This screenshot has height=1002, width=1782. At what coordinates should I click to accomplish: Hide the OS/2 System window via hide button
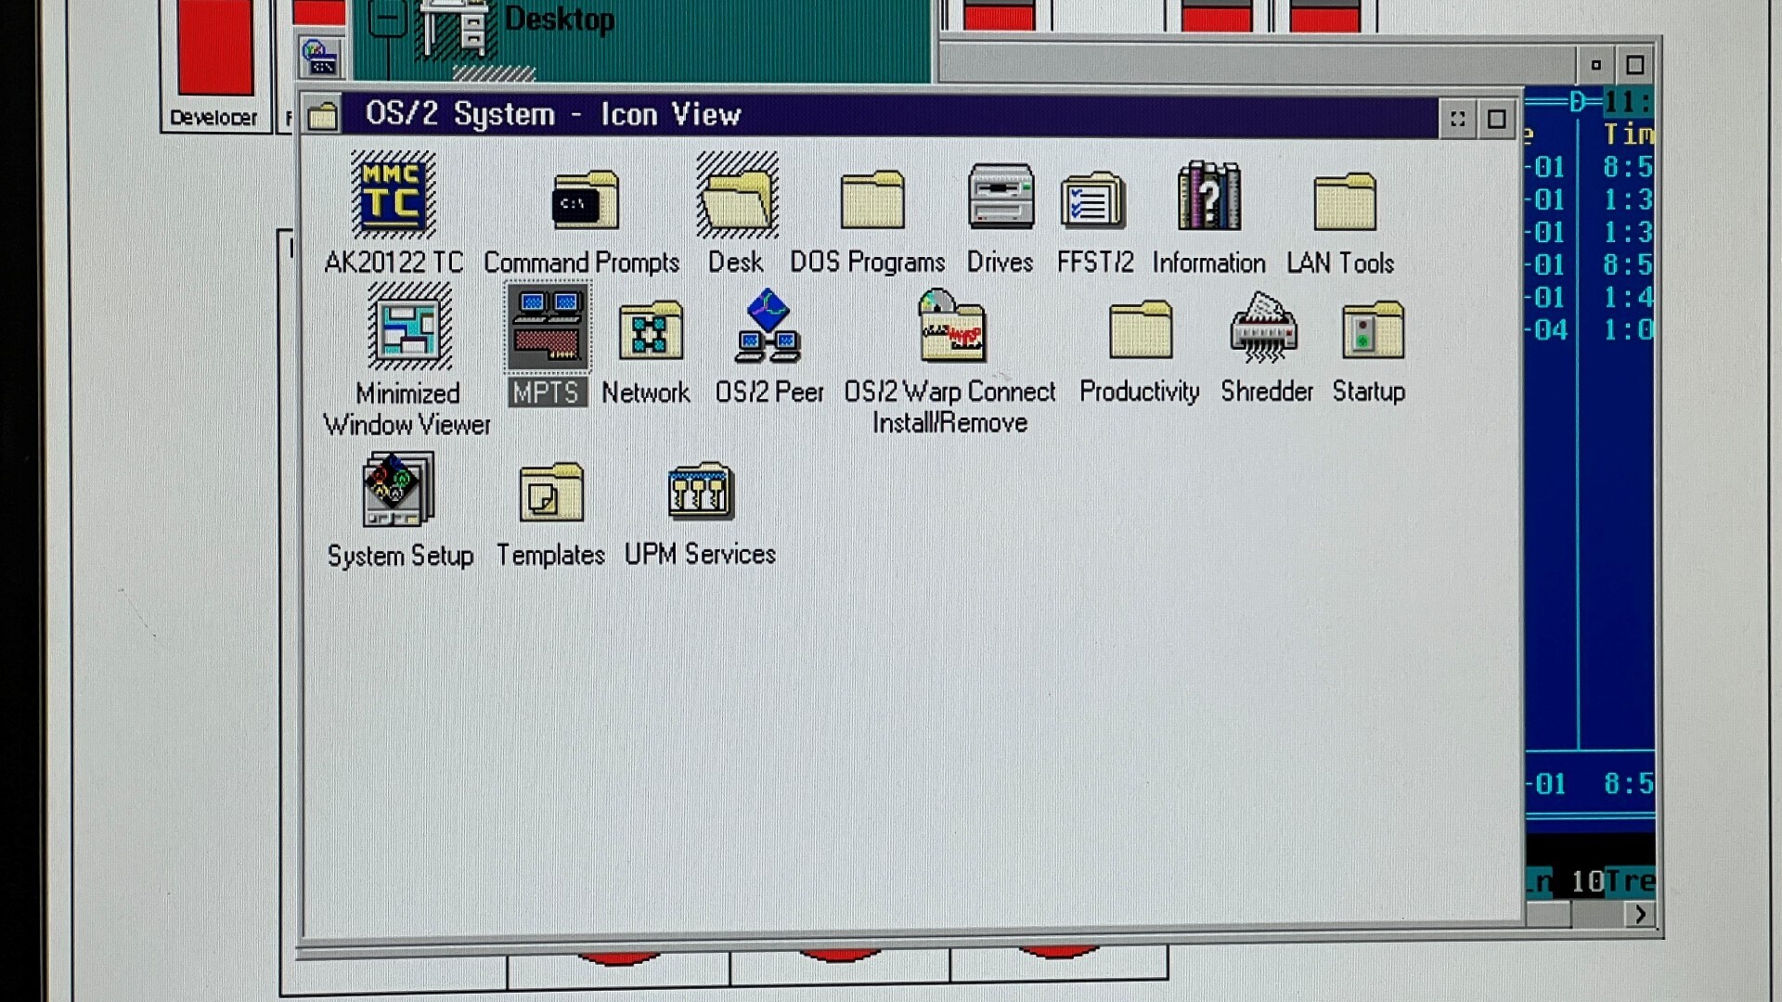point(1457,119)
